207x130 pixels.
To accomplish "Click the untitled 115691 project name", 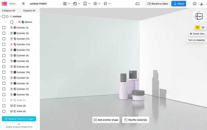I will click(x=38, y=4).
